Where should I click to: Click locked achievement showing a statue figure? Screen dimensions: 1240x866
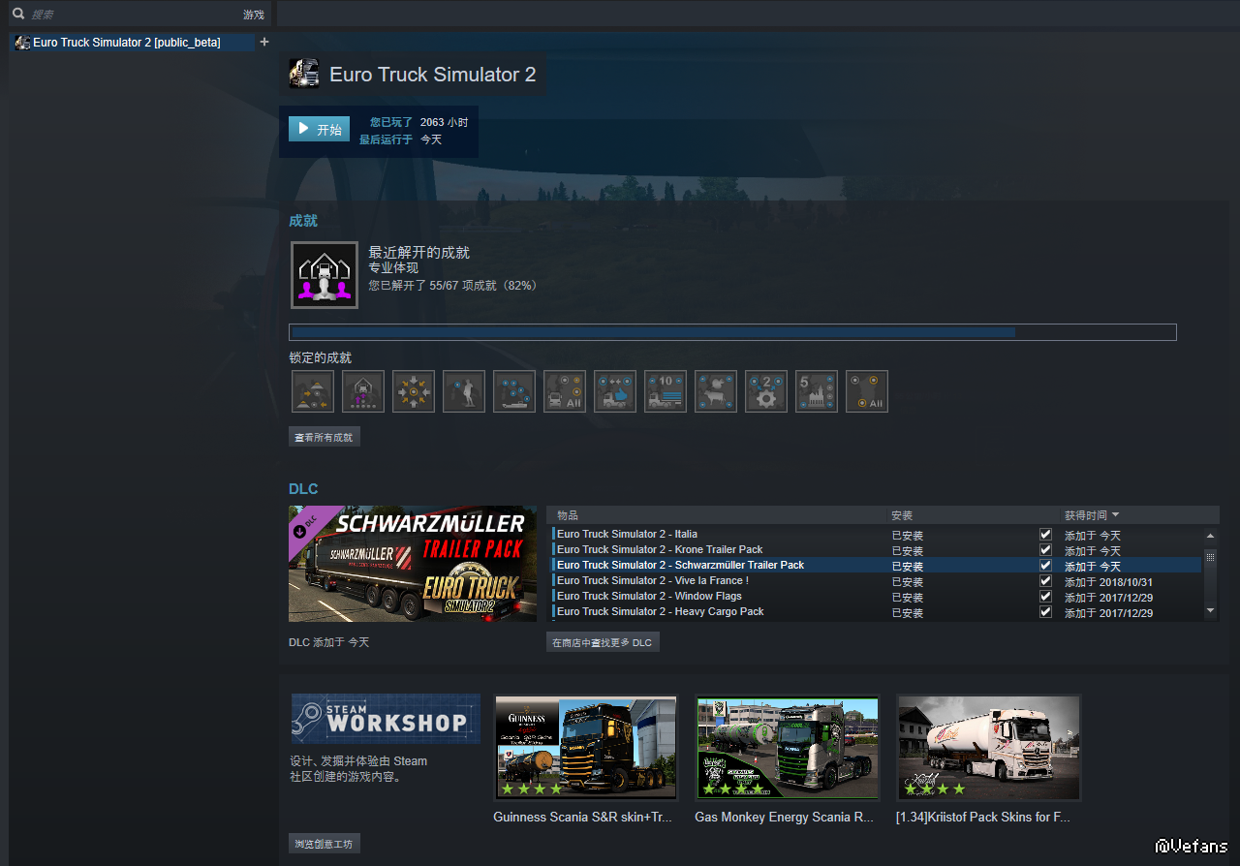[x=464, y=391]
